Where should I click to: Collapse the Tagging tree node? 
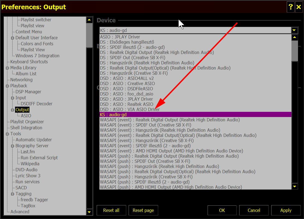(x=12, y=194)
